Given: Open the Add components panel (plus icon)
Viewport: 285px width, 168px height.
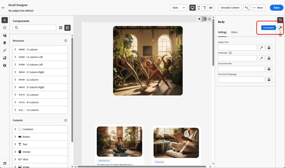Looking at the screenshot, I should click(x=5, y=20).
